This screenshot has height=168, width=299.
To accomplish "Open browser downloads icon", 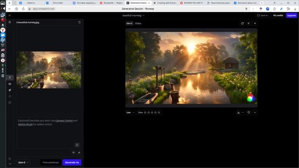I will pos(295,9).
